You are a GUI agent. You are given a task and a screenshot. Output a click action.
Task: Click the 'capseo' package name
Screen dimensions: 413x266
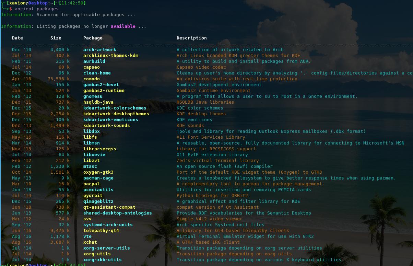(92, 67)
